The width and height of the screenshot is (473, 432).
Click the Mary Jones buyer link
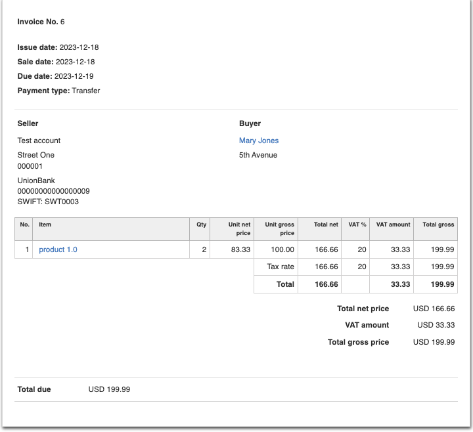click(258, 140)
